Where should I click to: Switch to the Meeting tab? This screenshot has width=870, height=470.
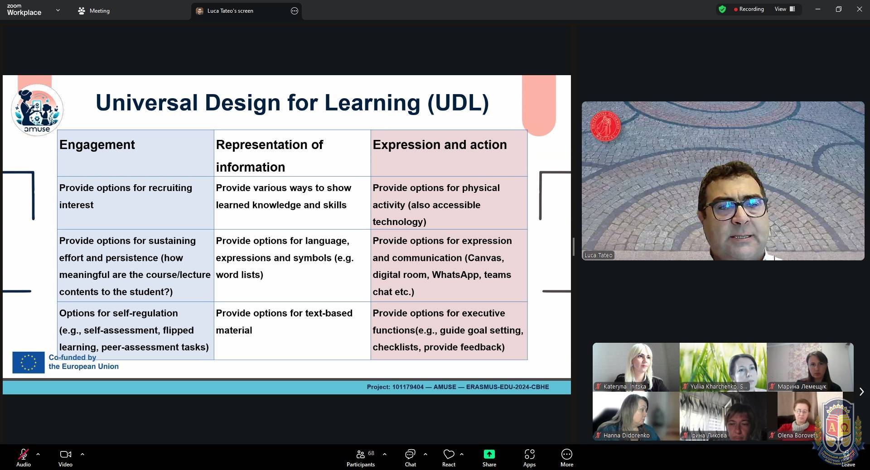coord(94,11)
